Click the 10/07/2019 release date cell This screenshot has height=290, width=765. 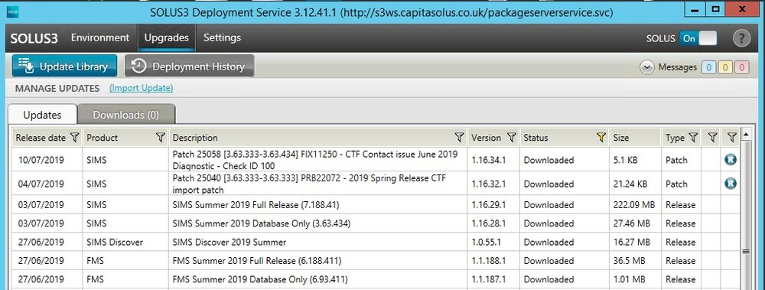point(47,160)
